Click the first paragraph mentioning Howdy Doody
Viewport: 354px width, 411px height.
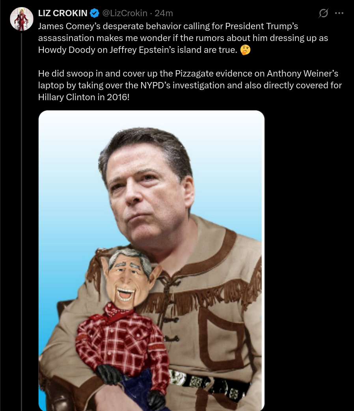pyautogui.click(x=183, y=38)
